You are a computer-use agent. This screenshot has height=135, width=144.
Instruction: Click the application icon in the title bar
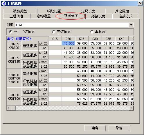point(4,3)
